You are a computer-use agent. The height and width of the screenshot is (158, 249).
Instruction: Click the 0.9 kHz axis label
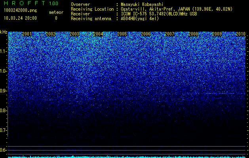tap(4, 91)
